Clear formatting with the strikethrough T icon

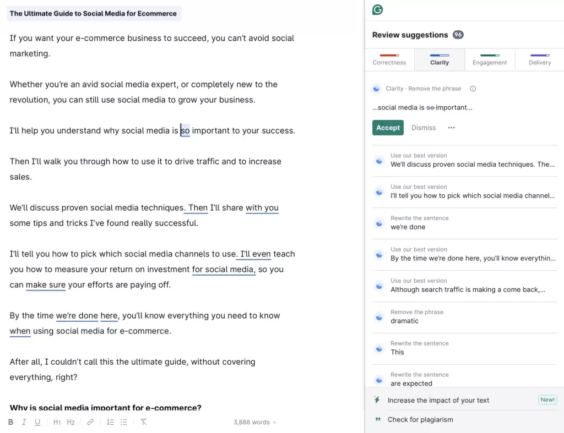(x=144, y=422)
